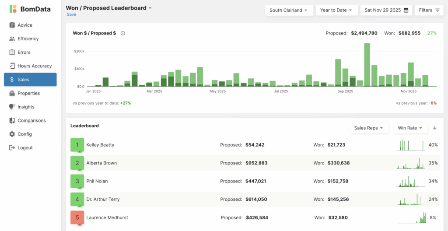Click the Config gear icon

click(x=12, y=134)
